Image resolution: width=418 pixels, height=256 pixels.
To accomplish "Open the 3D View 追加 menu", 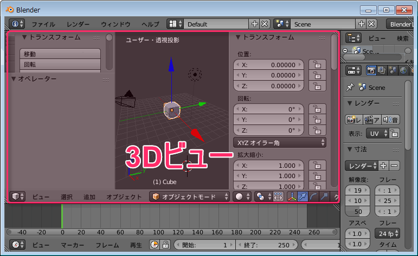I will pyautogui.click(x=89, y=197).
